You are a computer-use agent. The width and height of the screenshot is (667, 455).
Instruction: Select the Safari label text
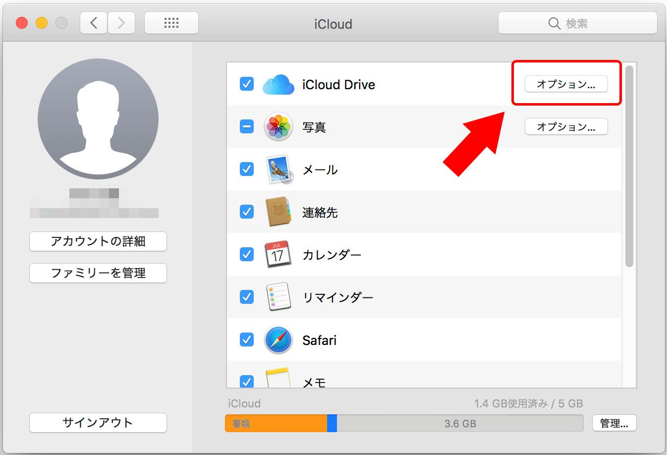(320, 341)
